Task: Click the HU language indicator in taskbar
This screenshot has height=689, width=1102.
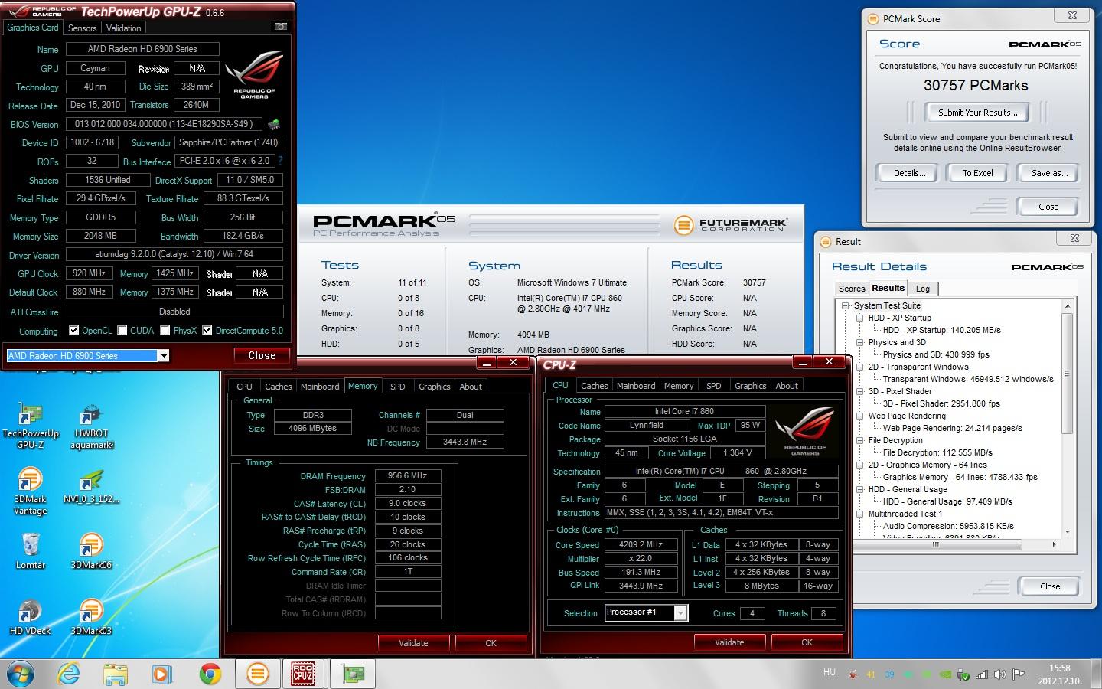Action: [x=829, y=672]
